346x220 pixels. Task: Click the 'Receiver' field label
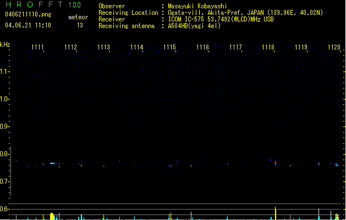click(112, 19)
